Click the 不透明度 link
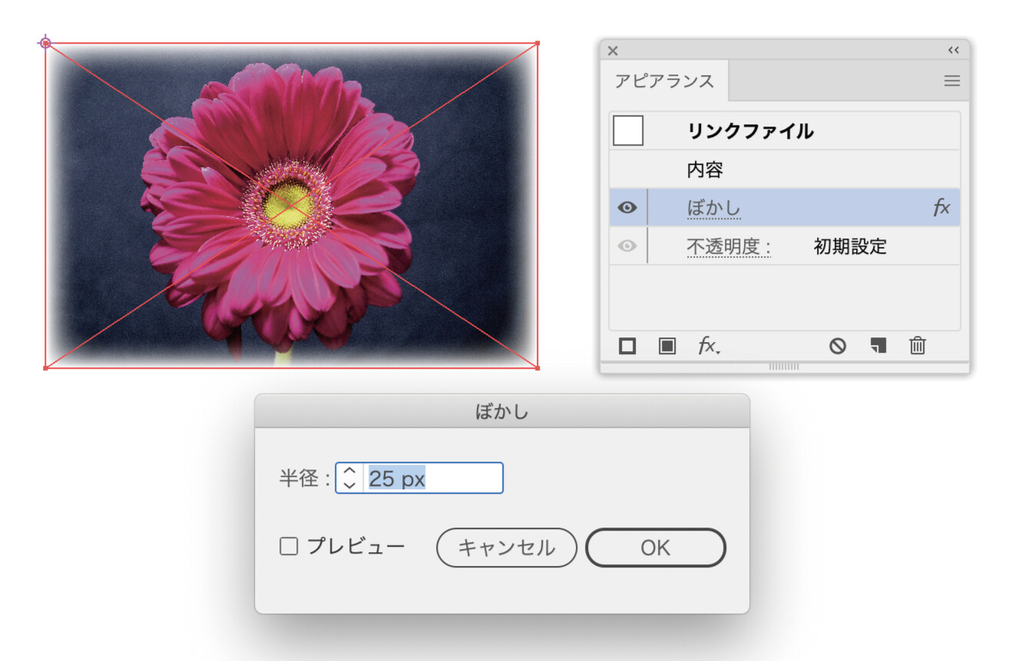 click(x=729, y=247)
